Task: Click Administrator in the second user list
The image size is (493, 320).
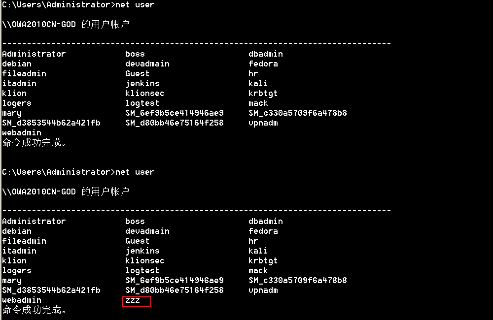Action: (34, 221)
